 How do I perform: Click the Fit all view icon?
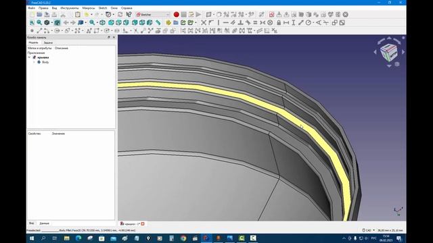click(32, 22)
